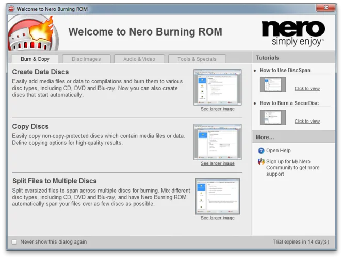Open the Disc Images tab
Viewport: 343px width, 259px height.
tap(86, 59)
